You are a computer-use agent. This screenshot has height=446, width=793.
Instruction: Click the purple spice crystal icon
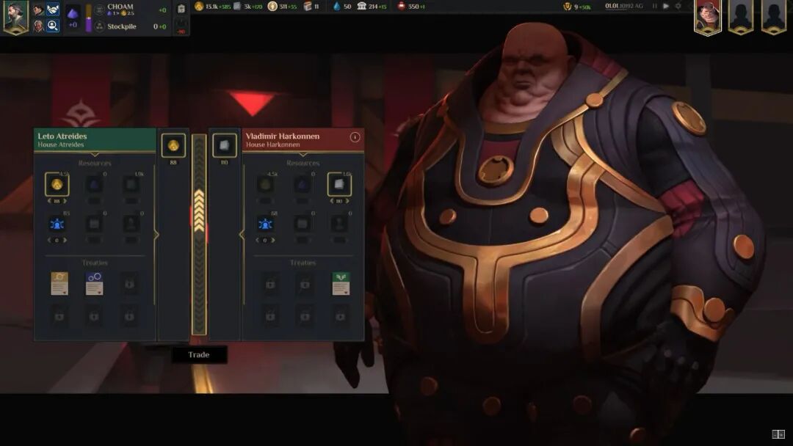coord(73,14)
